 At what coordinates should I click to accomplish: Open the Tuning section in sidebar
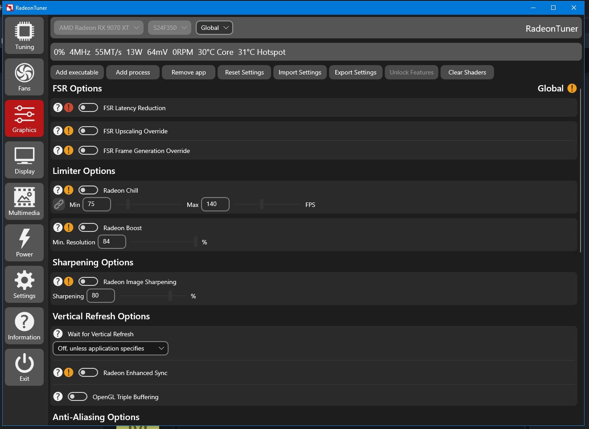tap(24, 36)
